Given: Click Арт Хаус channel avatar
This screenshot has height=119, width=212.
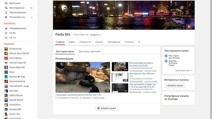Looking at the screenshot, I should click(x=6, y=91).
